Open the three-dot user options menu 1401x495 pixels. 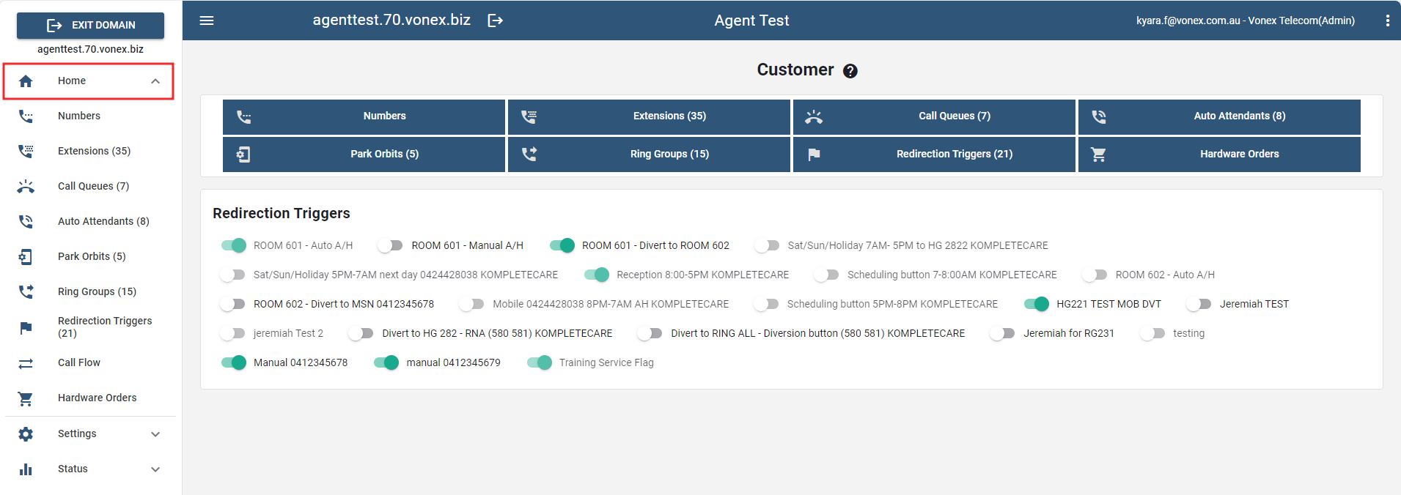point(1387,21)
